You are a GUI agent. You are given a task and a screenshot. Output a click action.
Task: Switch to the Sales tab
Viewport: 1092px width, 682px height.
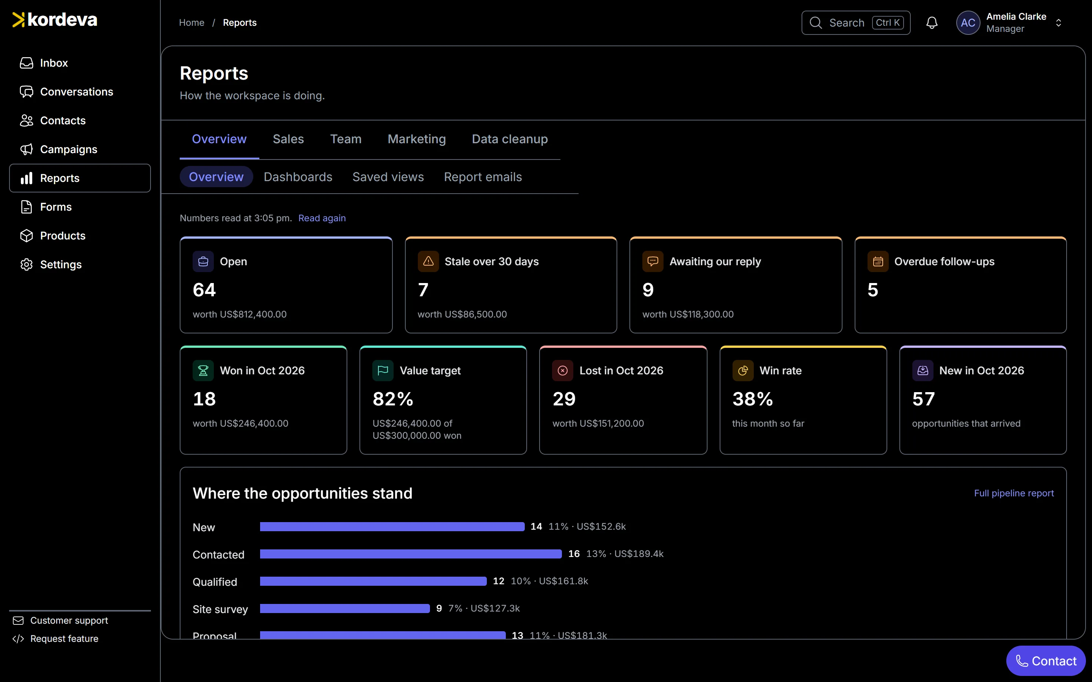pyautogui.click(x=288, y=139)
